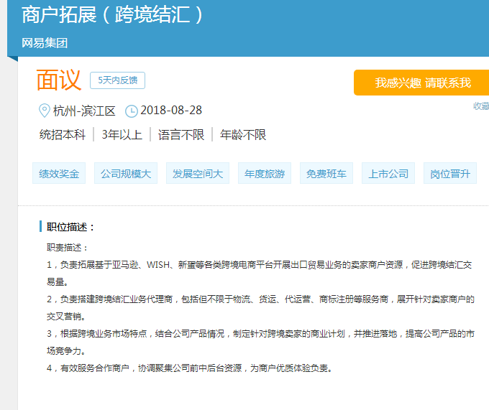Click the 职责描述： line
Image resolution: width=489 pixels, height=410 pixels.
68,248
